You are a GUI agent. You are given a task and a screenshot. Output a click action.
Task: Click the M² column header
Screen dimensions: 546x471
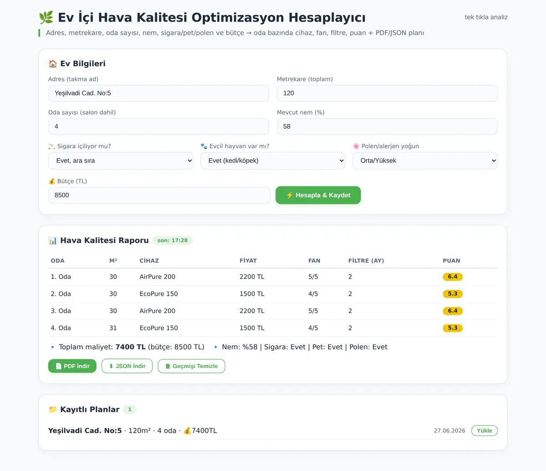[113, 261]
